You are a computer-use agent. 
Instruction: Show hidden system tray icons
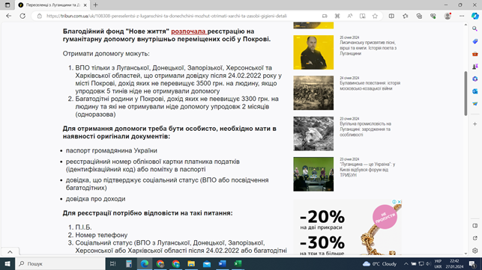coord(406,263)
